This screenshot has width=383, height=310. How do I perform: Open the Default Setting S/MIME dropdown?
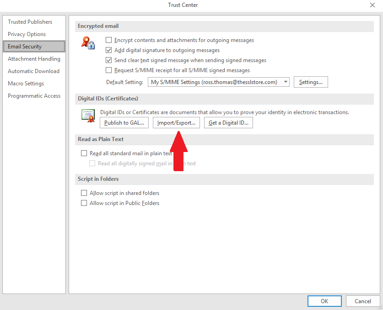[x=286, y=82]
